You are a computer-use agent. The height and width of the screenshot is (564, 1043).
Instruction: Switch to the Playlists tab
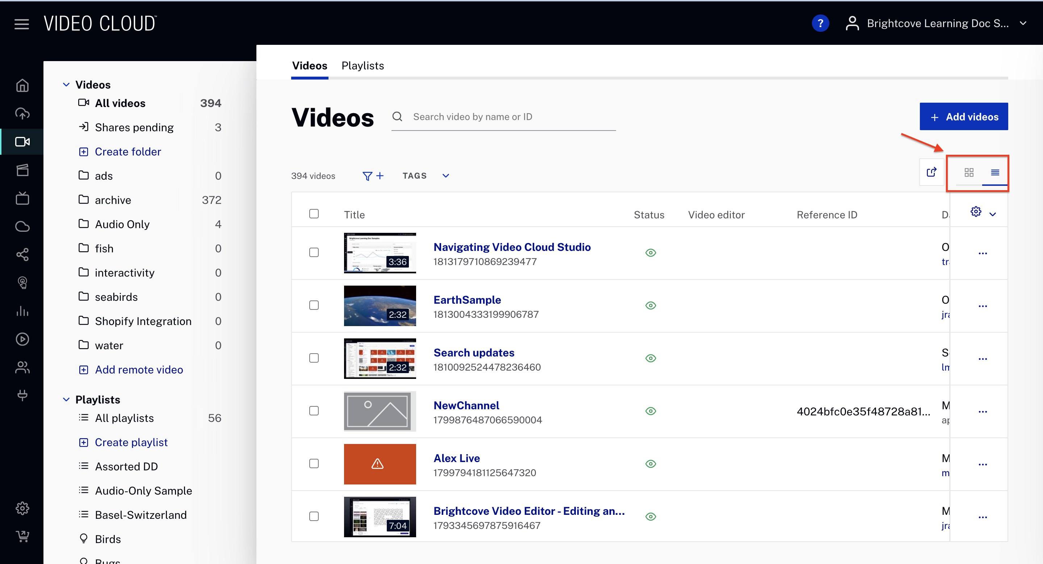[x=363, y=65]
